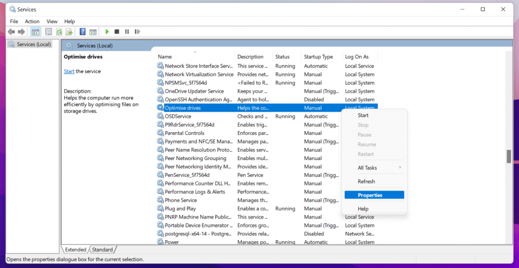Click gear icon beside Performance Logs & Alerts

[x=160, y=192]
